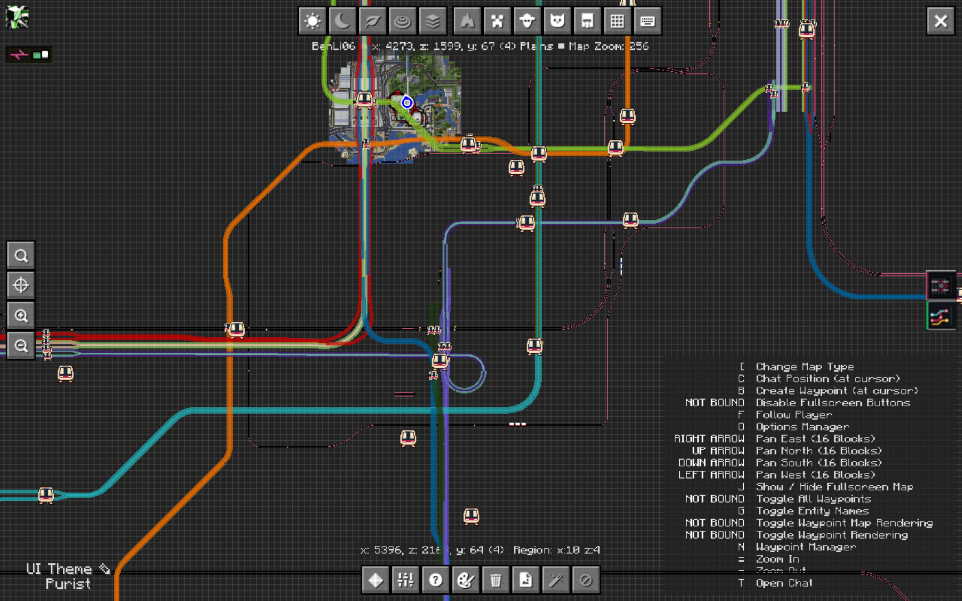
Task: Click the station icon at orange-red crossing left
Action: pyautogui.click(x=237, y=329)
